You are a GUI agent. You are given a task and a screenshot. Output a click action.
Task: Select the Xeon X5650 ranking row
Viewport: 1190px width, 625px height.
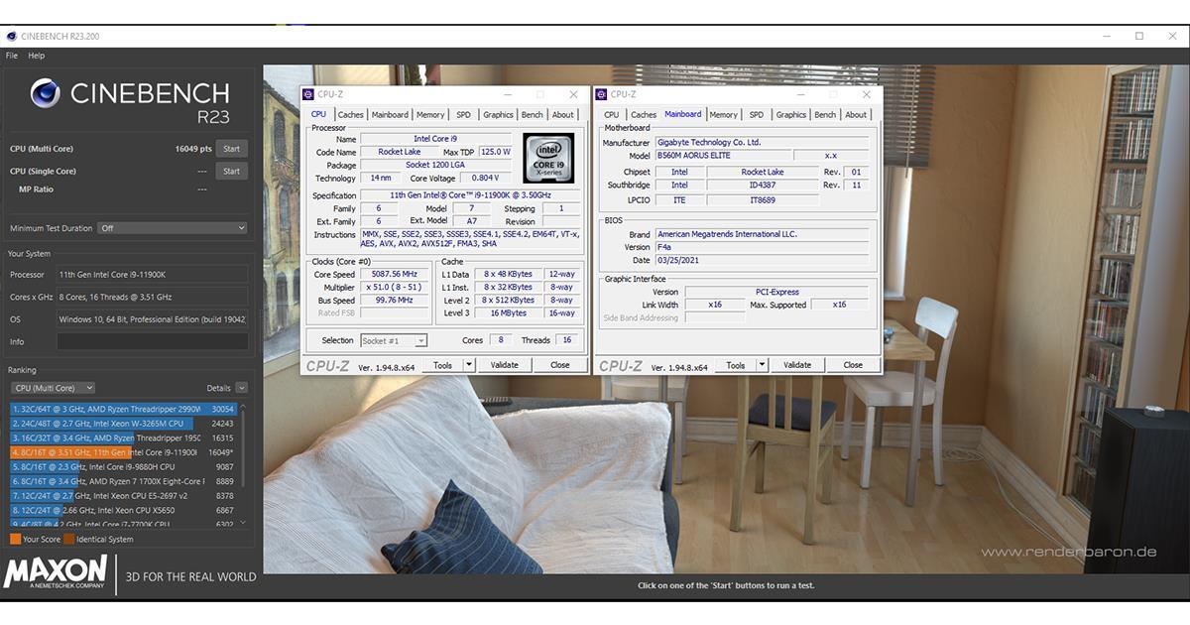[x=123, y=510]
